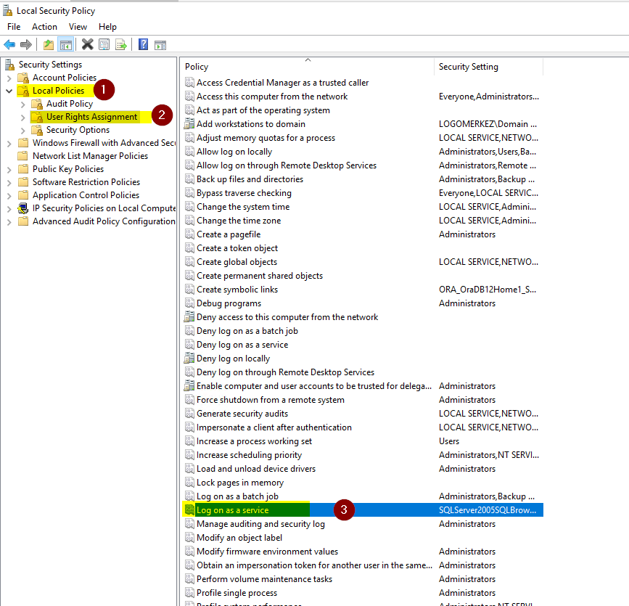Collapse the Local Policies tree node
629x606 pixels.
pyautogui.click(x=9, y=91)
